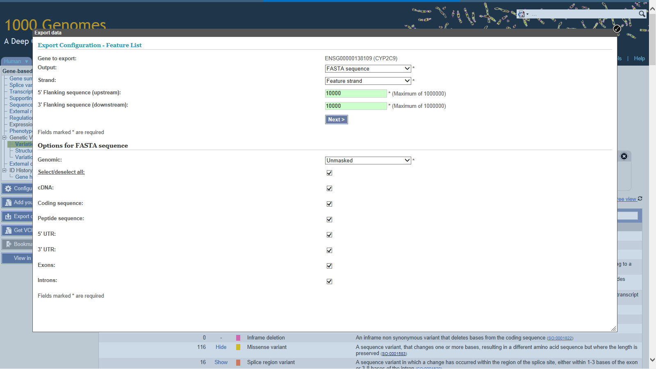Click the Select/deselect all link
The width and height of the screenshot is (656, 369).
coord(61,172)
